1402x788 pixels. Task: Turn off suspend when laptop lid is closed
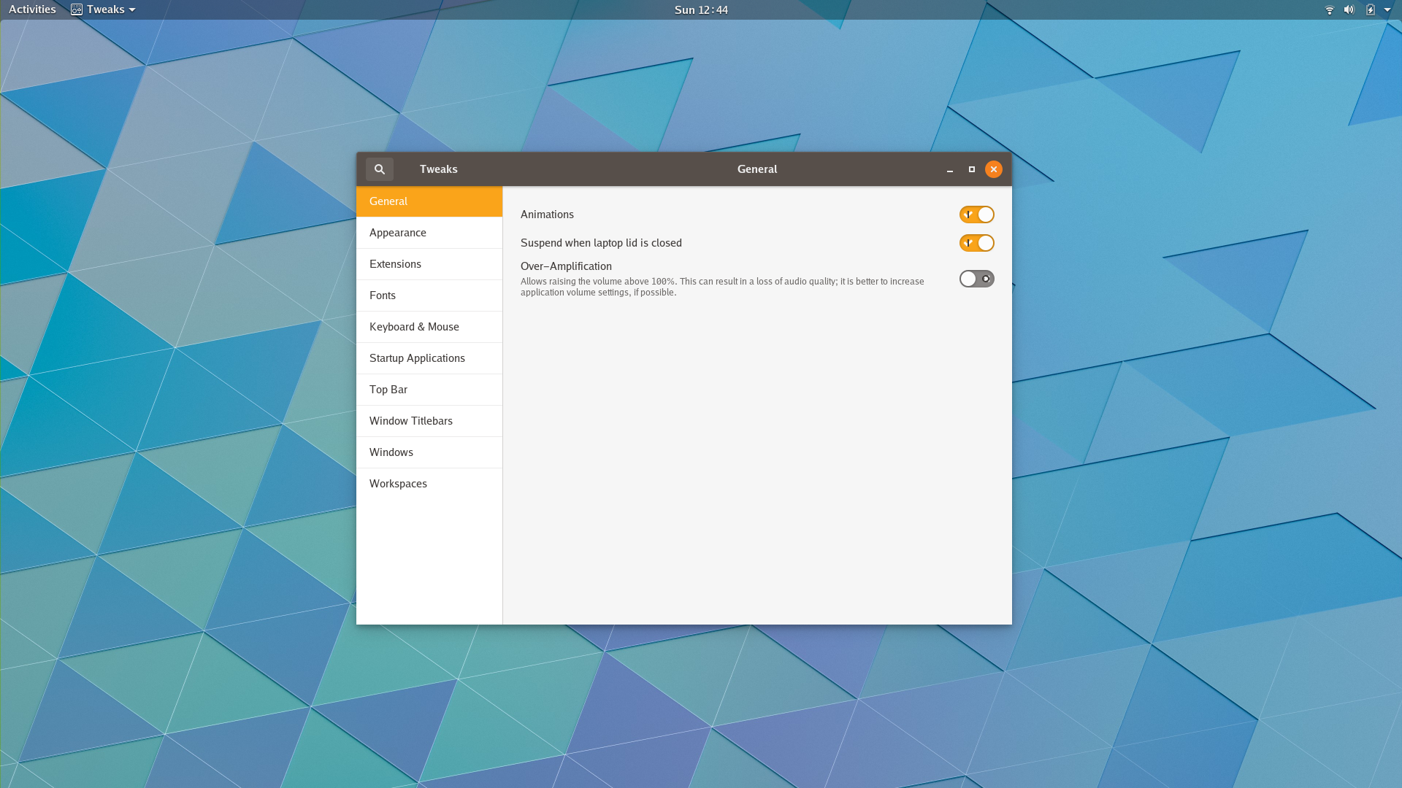pos(977,243)
